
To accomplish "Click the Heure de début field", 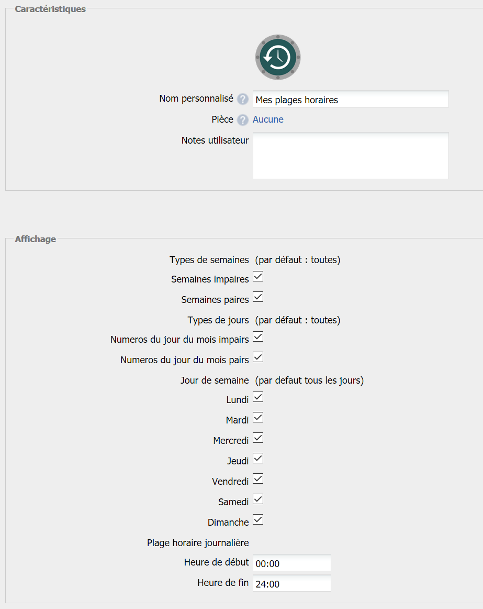I will coord(291,563).
